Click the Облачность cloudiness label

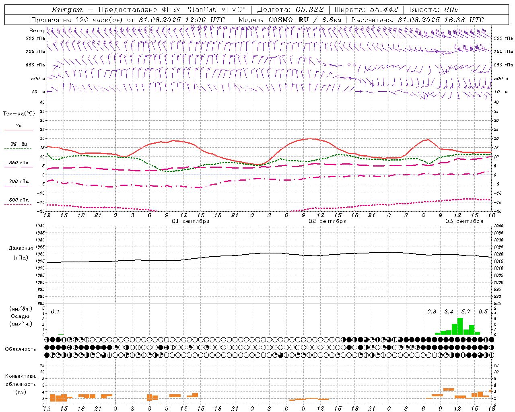pos(21,349)
